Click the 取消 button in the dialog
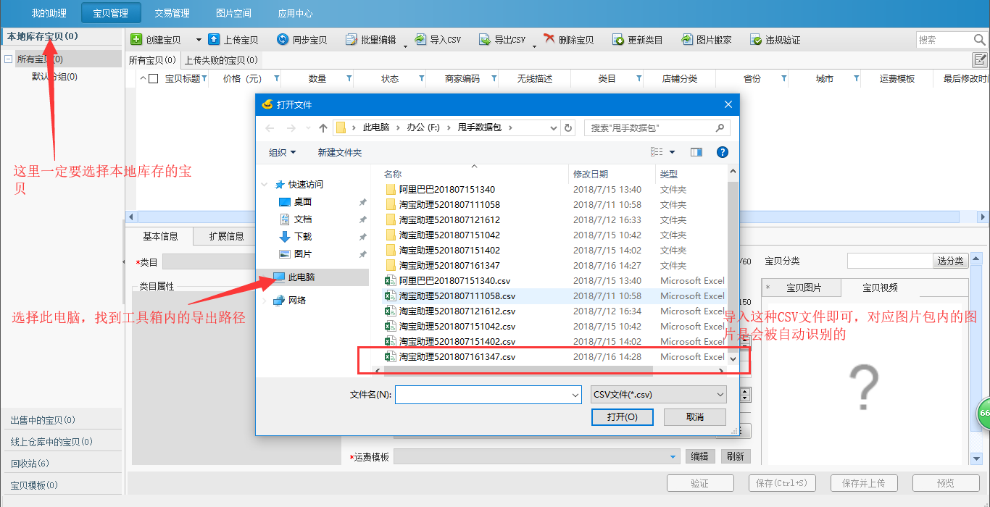This screenshot has height=507, width=990. point(695,416)
